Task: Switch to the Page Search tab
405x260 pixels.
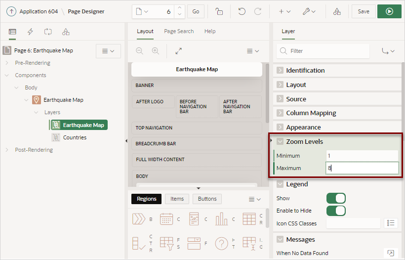Action: (x=179, y=31)
